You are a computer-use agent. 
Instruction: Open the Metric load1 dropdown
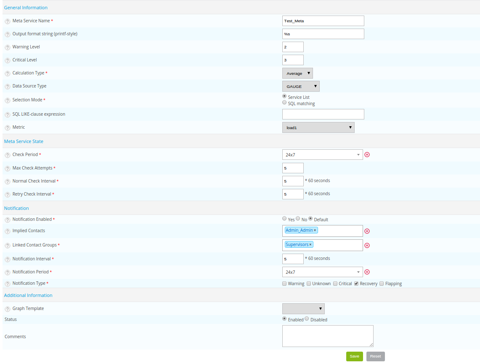[x=318, y=127]
